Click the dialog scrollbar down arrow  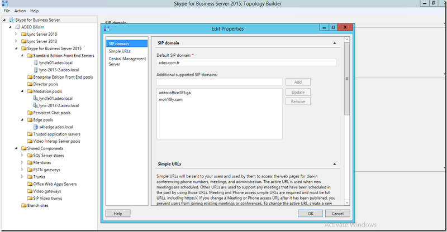pyautogui.click(x=347, y=202)
